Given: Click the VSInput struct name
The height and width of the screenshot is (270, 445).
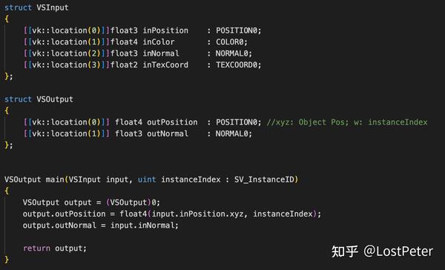Looking at the screenshot, I should 53,7.
